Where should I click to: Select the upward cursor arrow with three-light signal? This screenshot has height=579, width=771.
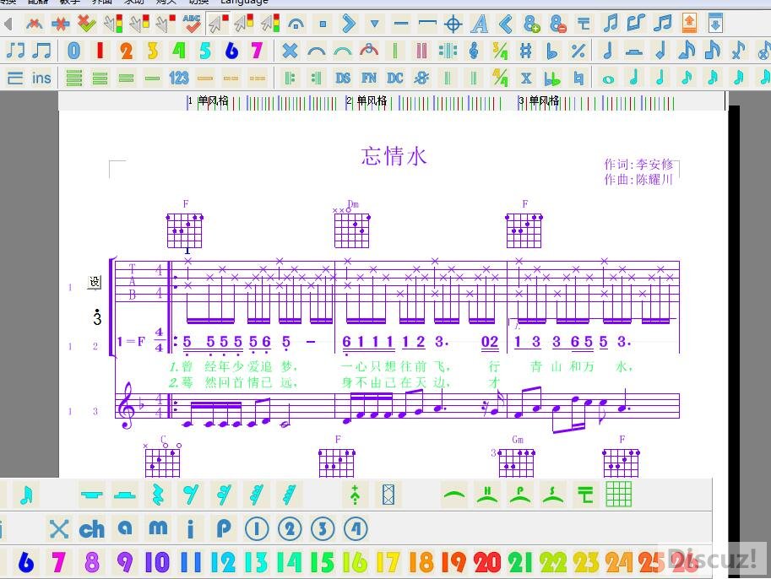coord(270,23)
